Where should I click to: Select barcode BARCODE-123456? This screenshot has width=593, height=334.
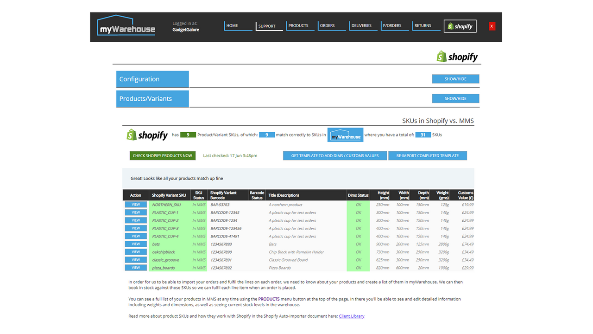tap(226, 228)
